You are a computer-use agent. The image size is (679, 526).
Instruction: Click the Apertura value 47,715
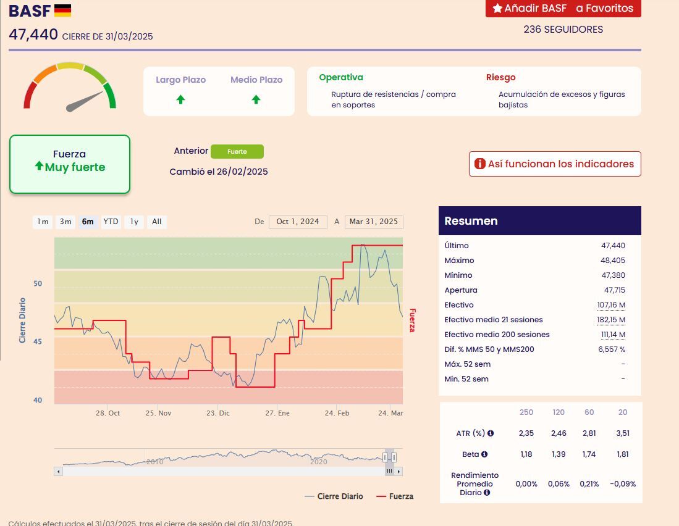tap(615, 290)
